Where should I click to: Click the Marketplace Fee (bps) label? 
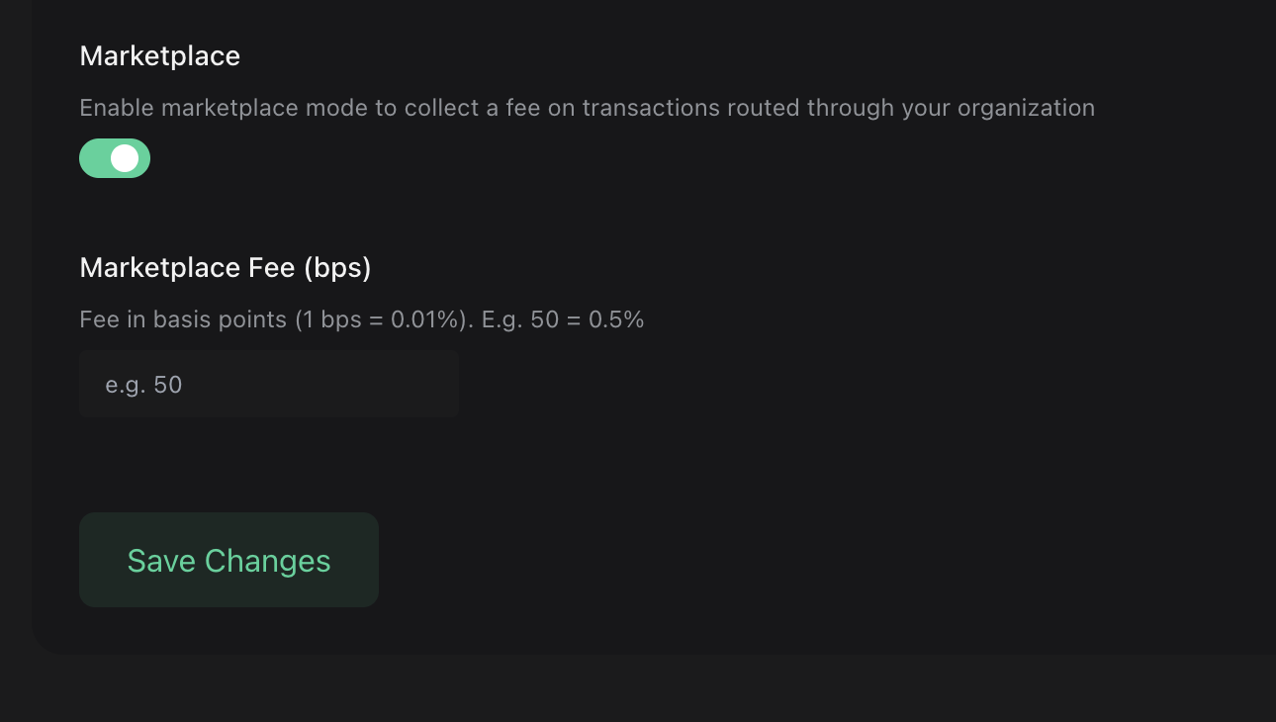pyautogui.click(x=225, y=267)
